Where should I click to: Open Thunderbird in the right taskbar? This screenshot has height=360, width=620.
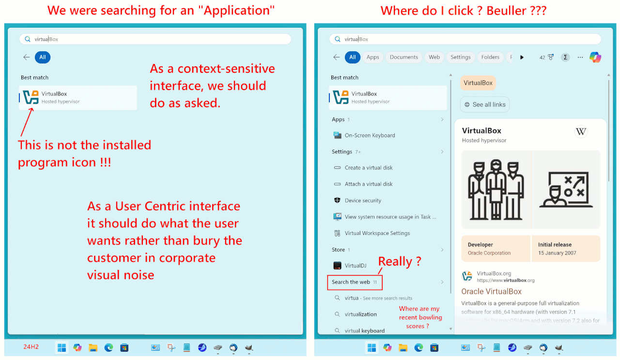(543, 347)
